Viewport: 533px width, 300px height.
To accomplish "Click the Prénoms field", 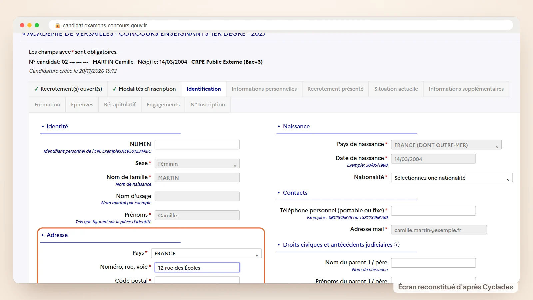I will 197,215.
